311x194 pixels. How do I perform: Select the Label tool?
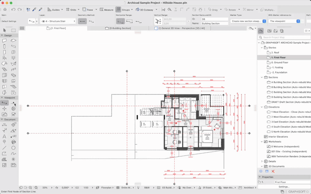pyautogui.click(x=13, y=136)
